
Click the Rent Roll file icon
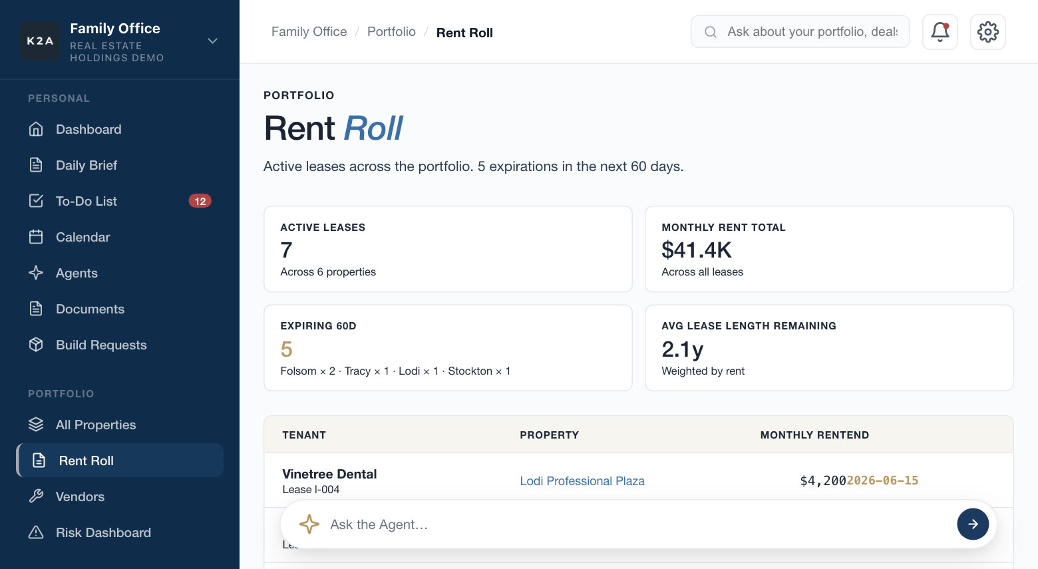pyautogui.click(x=39, y=461)
